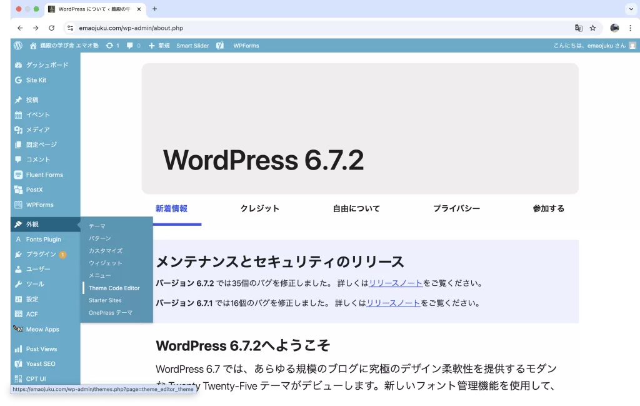The width and height of the screenshot is (640, 406).
Task: Switch to the 新着情報 tab
Action: tap(171, 209)
